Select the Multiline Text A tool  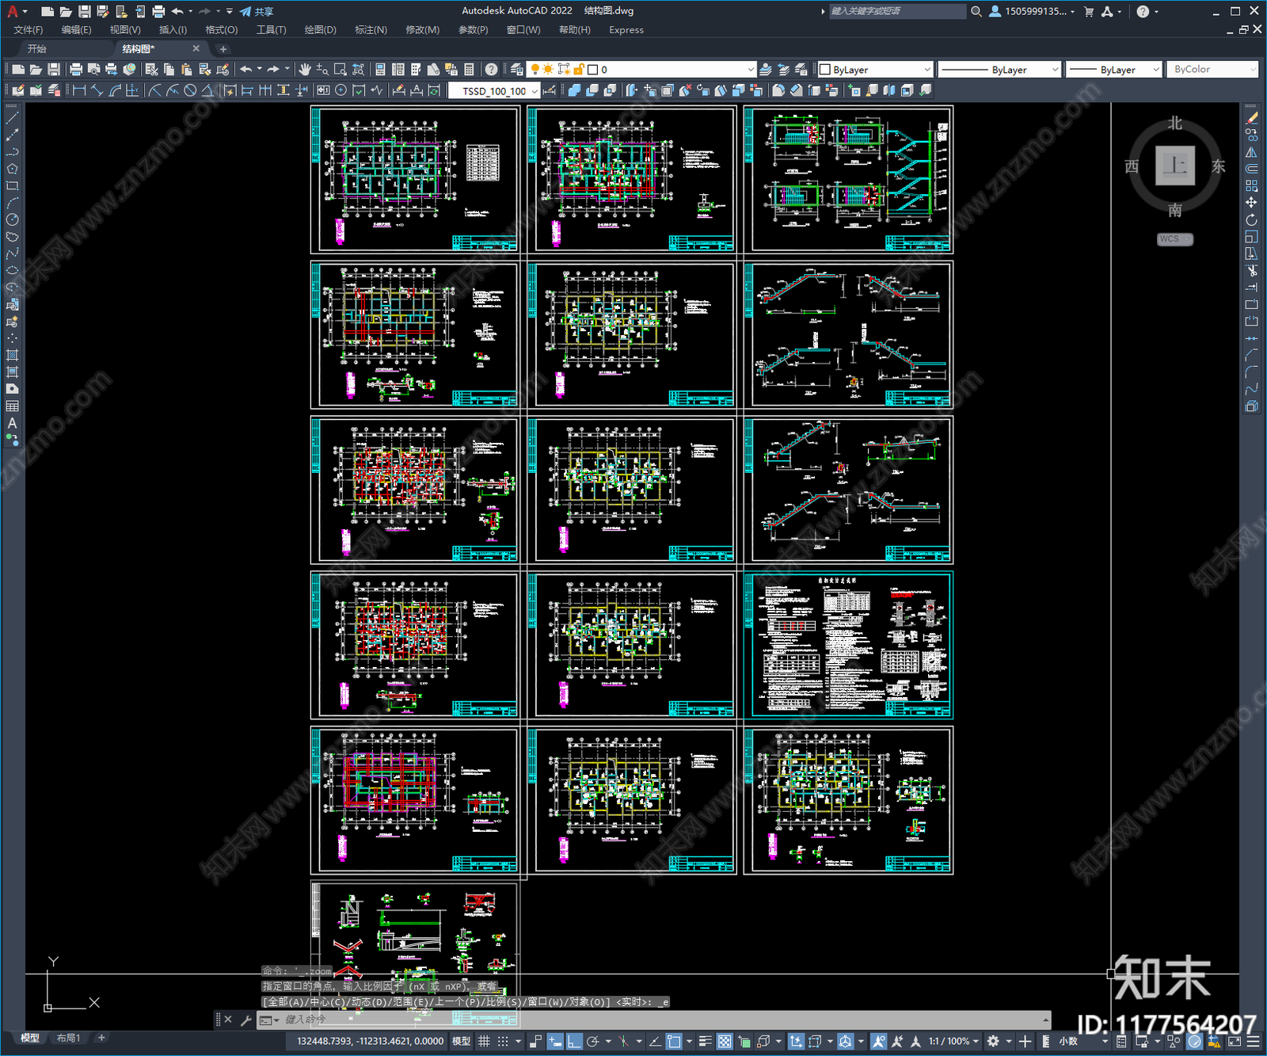pyautogui.click(x=13, y=423)
